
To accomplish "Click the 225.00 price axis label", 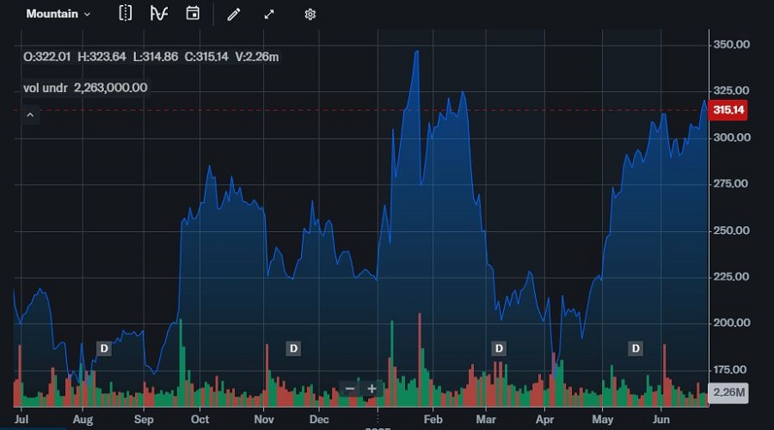I will coord(731,276).
